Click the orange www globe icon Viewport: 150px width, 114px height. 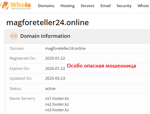pos(14,36)
